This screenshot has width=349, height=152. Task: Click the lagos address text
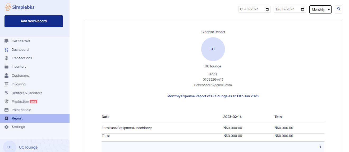(213, 74)
